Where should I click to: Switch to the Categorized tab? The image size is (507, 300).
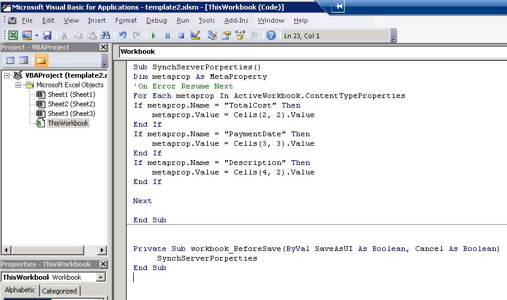[59, 291]
